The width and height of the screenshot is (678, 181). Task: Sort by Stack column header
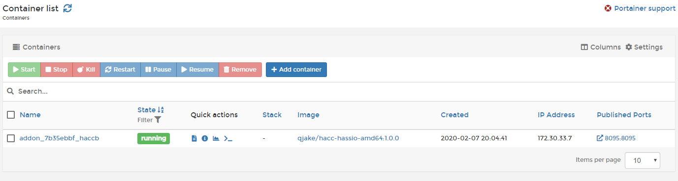[x=272, y=115]
